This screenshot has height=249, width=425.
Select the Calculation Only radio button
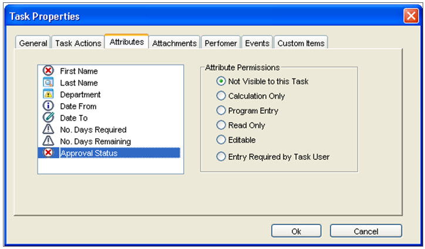point(221,96)
